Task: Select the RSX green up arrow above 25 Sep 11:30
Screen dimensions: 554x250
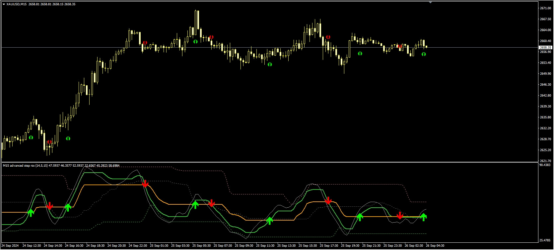Action: 269,221
